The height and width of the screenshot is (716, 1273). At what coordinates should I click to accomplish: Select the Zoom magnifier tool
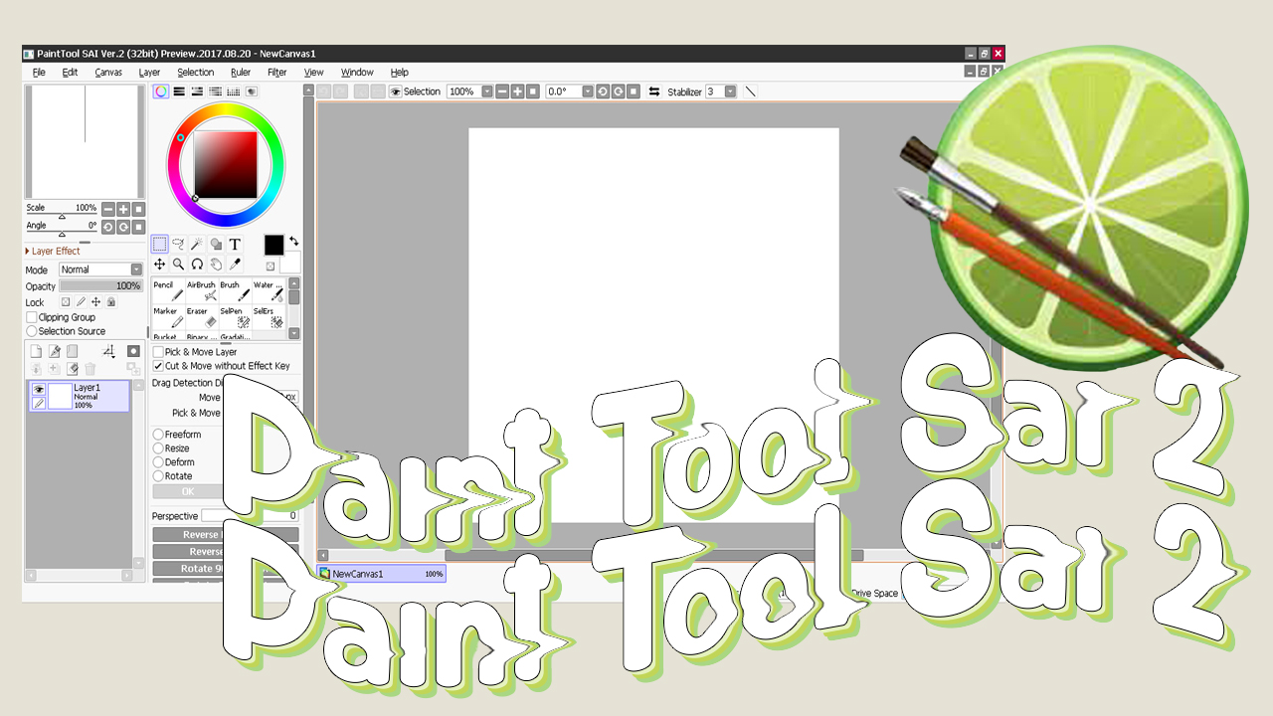click(178, 264)
